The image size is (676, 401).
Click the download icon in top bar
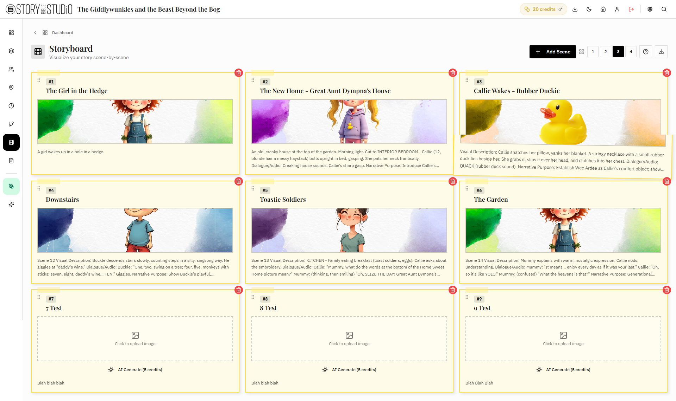575,9
